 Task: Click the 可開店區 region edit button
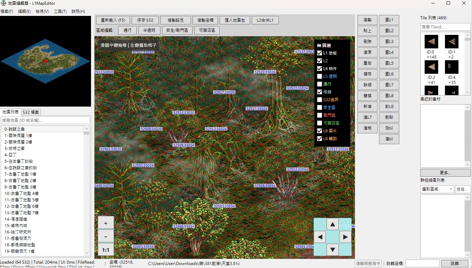coord(207,30)
